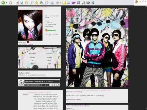Image resolution: width=147 pixels, height=110 pixels.
Task: Click the blue letter A toolbar icon
Action: click(69, 3)
